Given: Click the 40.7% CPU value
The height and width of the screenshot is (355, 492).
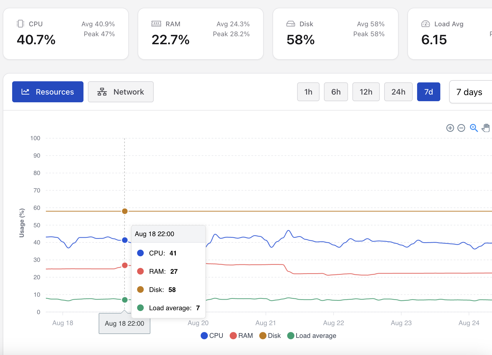Looking at the screenshot, I should click(x=36, y=40).
